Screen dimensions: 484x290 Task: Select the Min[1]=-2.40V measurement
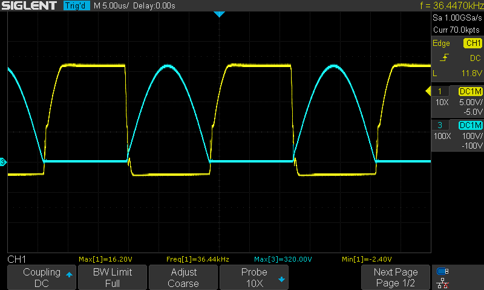click(367, 259)
